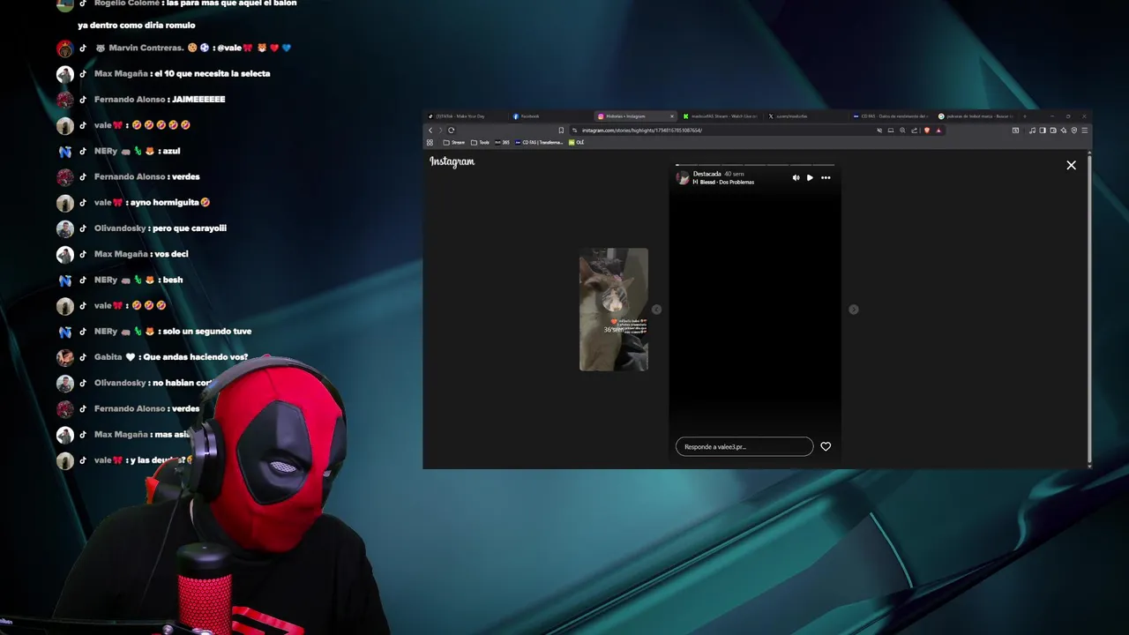Viewport: 1129px width, 635px height.
Task: Click the browser page scrollbar
Action: coord(1089,309)
